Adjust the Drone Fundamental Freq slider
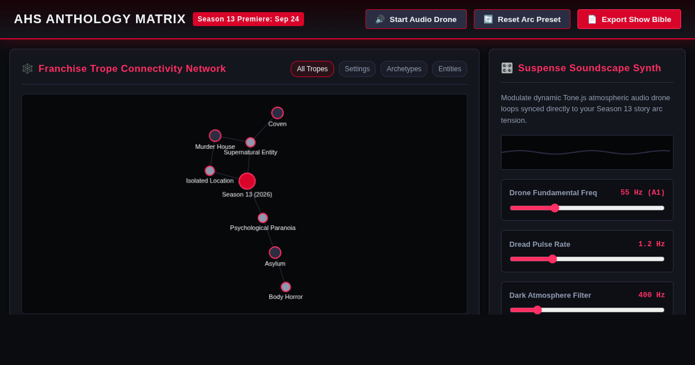 (587, 208)
